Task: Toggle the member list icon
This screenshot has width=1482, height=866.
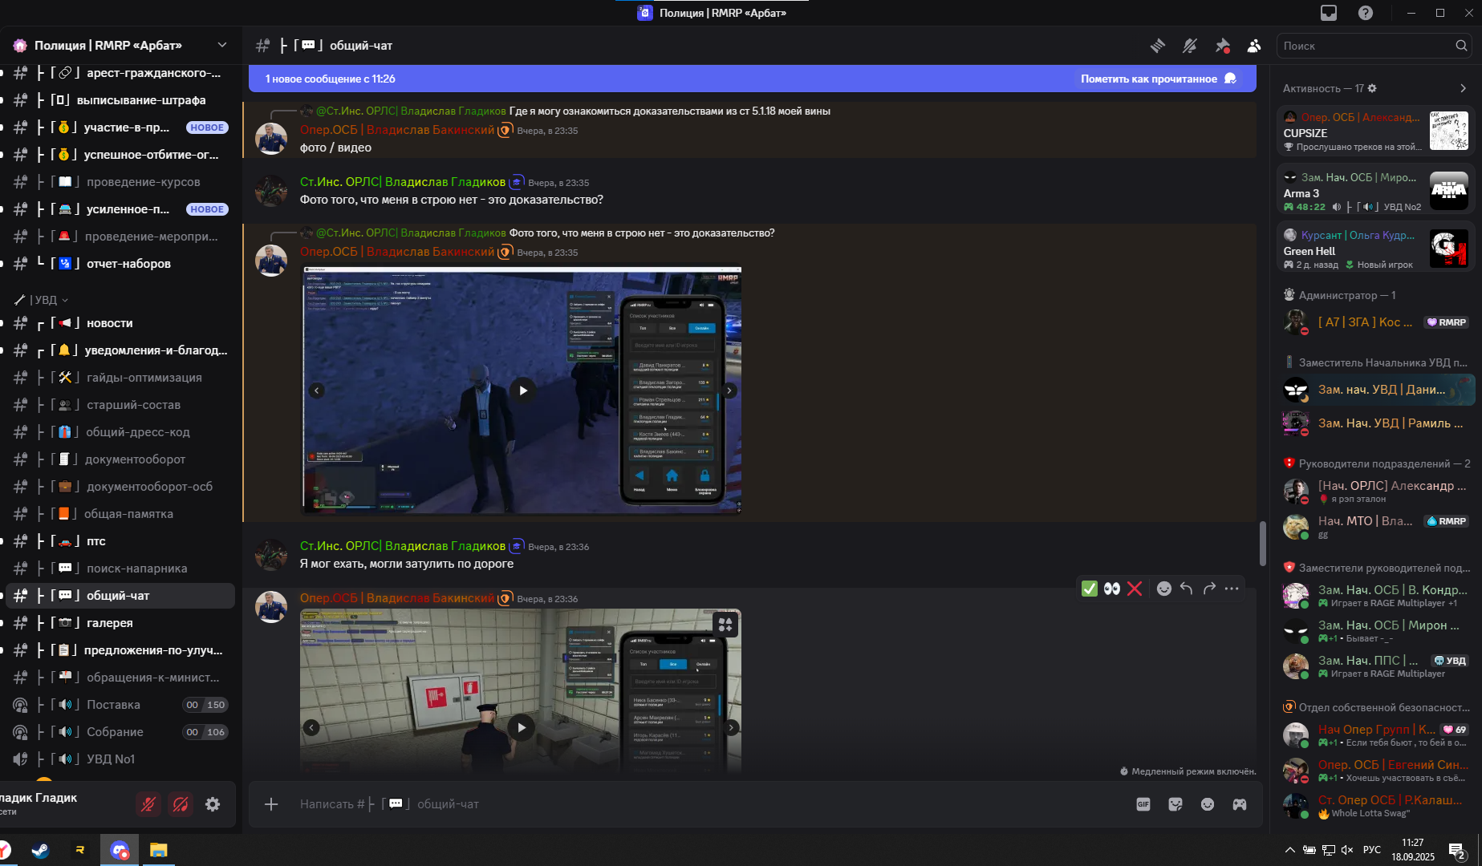Action: click(1254, 46)
